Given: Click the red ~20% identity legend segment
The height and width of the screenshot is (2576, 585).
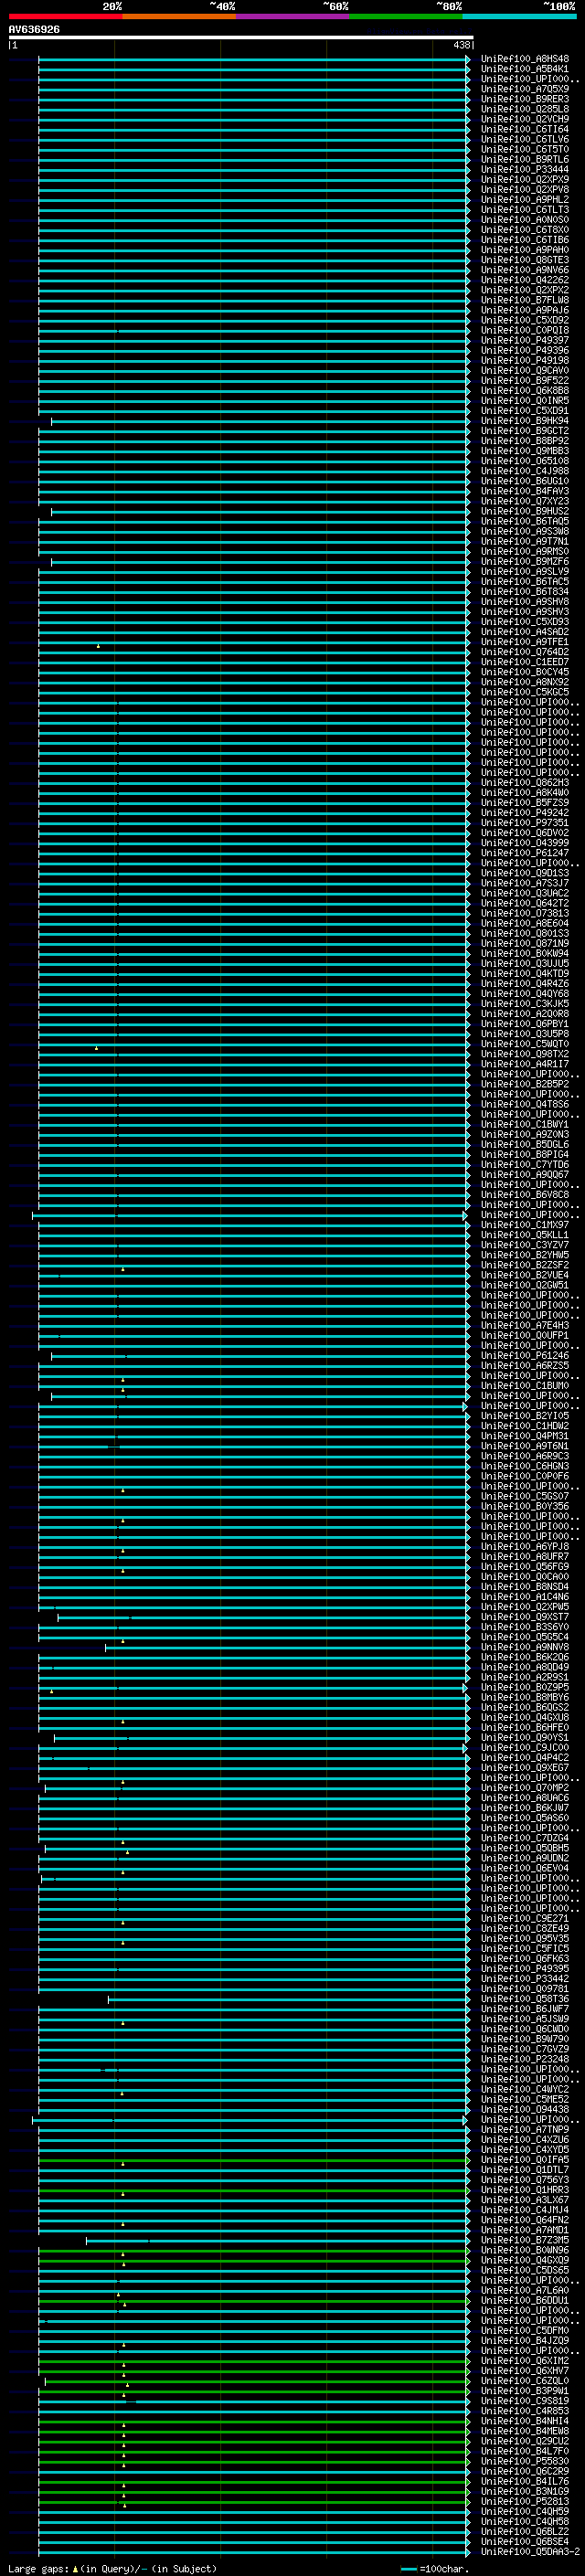Looking at the screenshot, I should (65, 16).
